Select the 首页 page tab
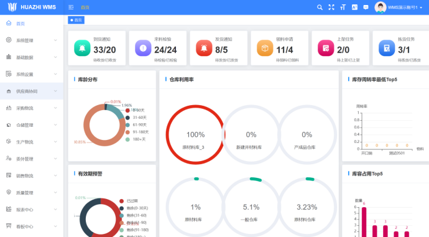Viewport: 429px width, 237px height. coord(76,20)
